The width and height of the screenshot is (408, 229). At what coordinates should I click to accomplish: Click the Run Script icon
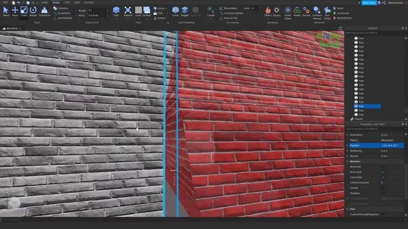point(327,10)
